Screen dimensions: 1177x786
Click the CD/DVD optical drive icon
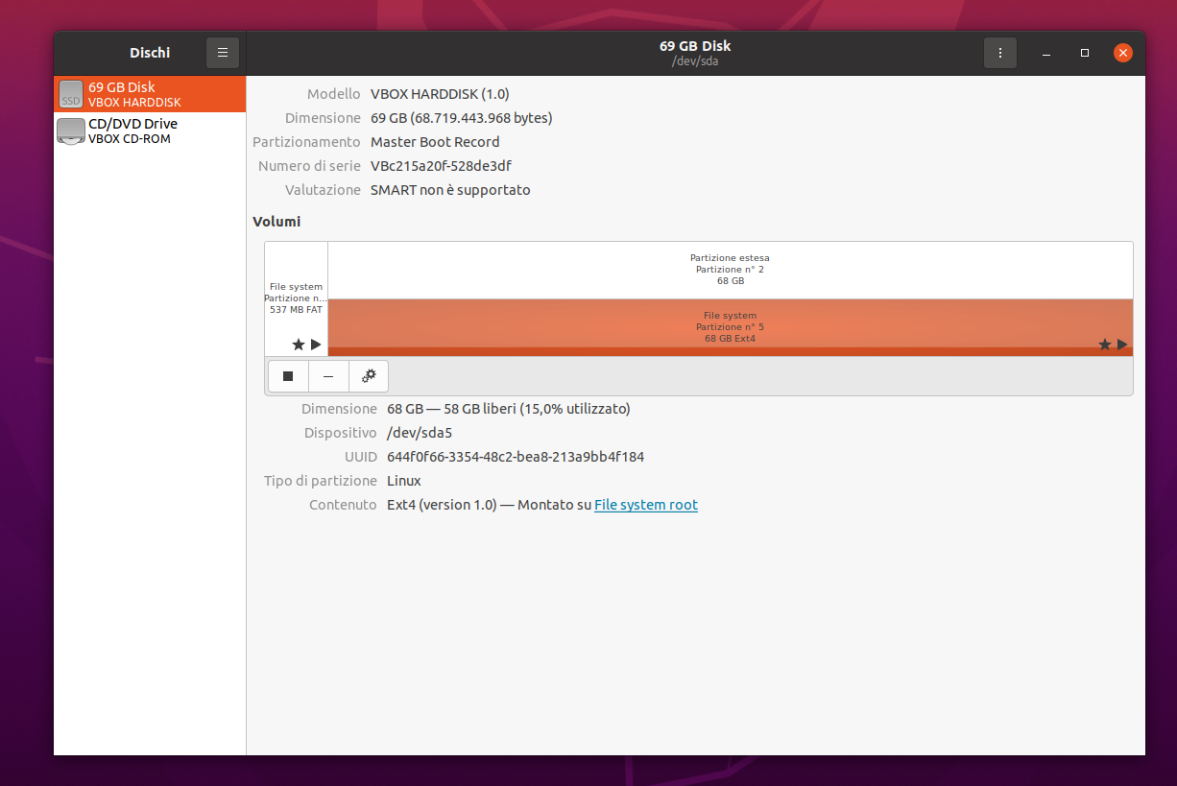tap(71, 131)
